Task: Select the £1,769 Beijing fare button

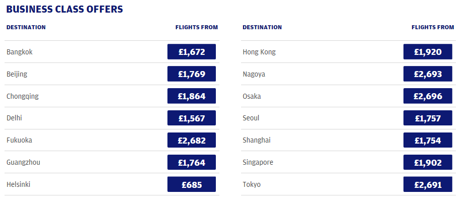Action: coord(192,74)
